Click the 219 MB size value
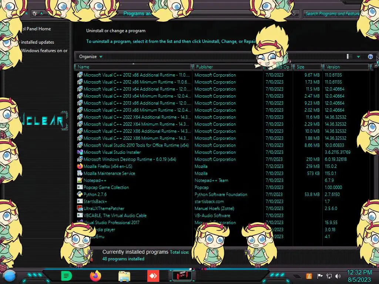This screenshot has width=379, height=284. [313, 166]
